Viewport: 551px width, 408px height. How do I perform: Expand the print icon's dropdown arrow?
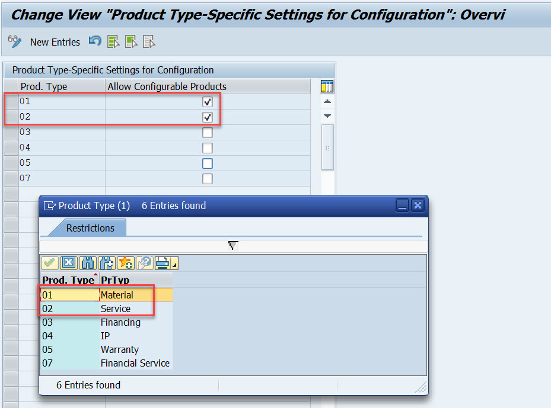point(174,264)
